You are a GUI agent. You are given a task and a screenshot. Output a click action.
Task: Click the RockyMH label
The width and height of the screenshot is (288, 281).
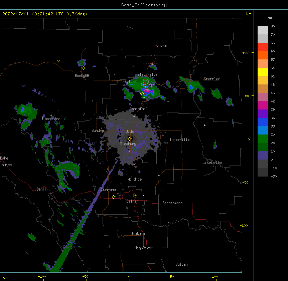(x=82, y=76)
